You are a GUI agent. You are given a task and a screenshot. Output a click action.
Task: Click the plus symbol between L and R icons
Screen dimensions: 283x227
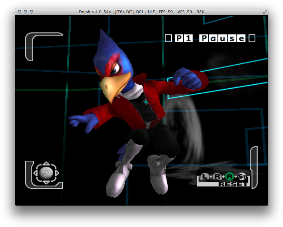[x=211, y=176]
